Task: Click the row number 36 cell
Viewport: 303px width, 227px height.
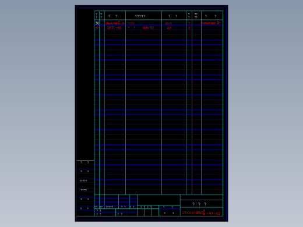Action: click(97, 23)
